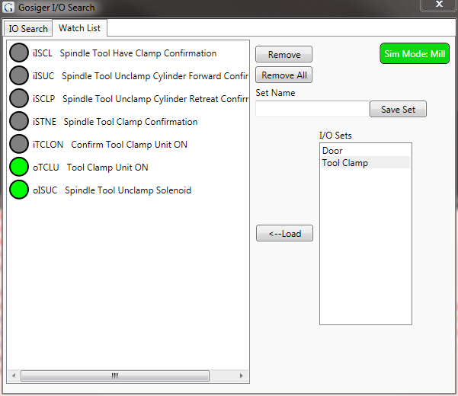Click the gray indicator beside iISUC

click(x=19, y=76)
